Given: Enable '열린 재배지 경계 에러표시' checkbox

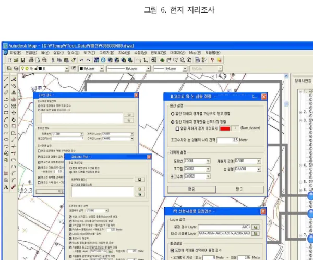Looking at the screenshot, I should point(177,128).
